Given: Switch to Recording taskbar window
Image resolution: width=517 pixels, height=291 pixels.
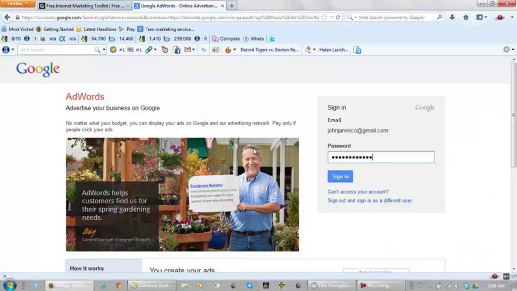Looking at the screenshot, I should click(x=382, y=285).
